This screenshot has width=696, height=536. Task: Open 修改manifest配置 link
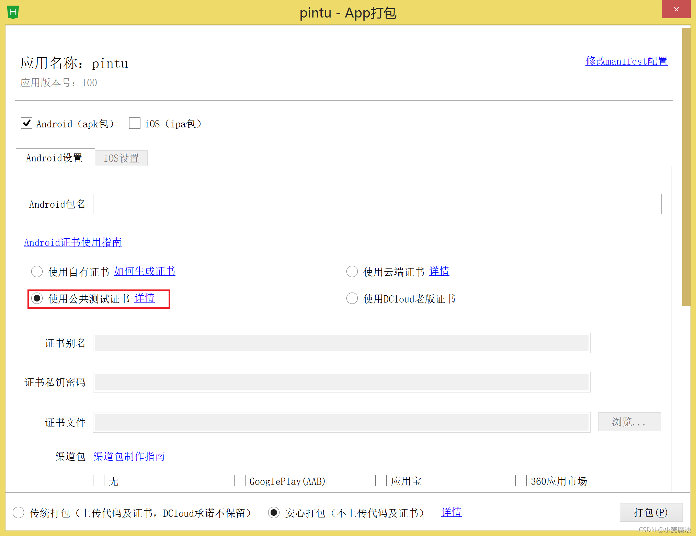pyautogui.click(x=626, y=61)
